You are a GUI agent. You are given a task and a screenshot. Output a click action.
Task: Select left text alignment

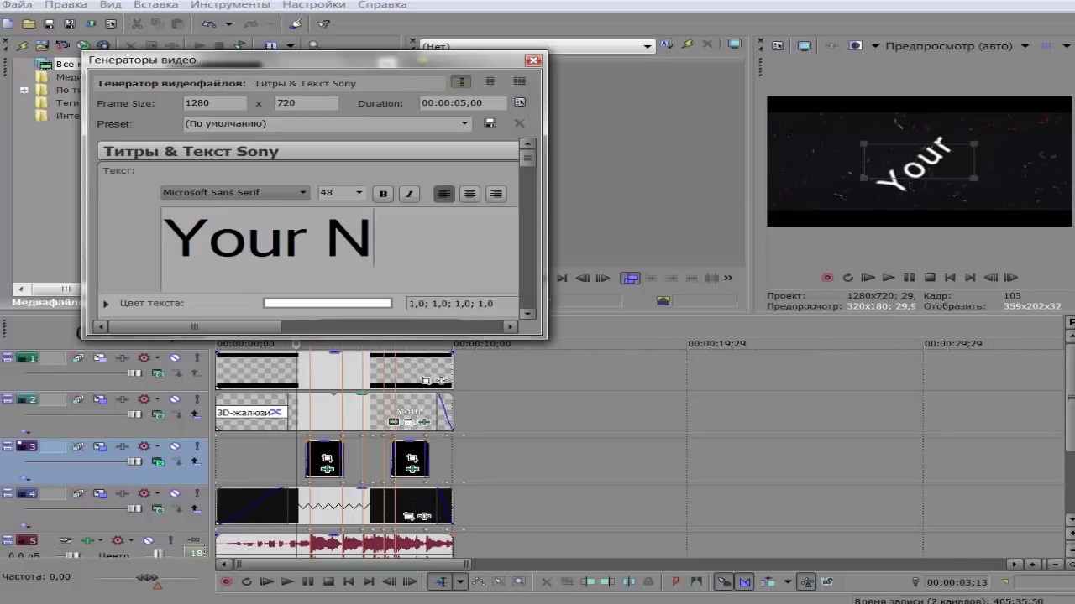coord(444,194)
